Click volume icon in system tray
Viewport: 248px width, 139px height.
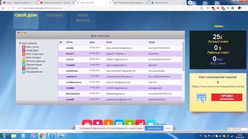(x=220, y=136)
